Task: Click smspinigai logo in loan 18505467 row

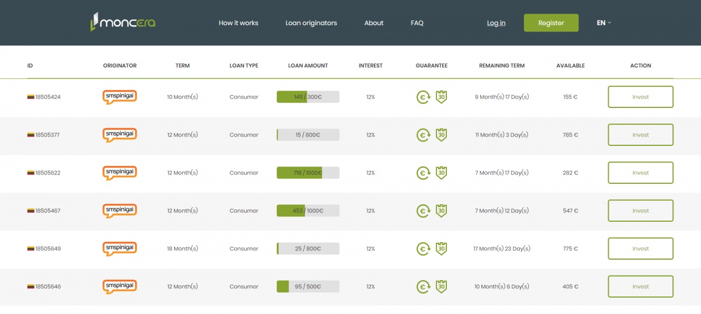Action: 120,211
